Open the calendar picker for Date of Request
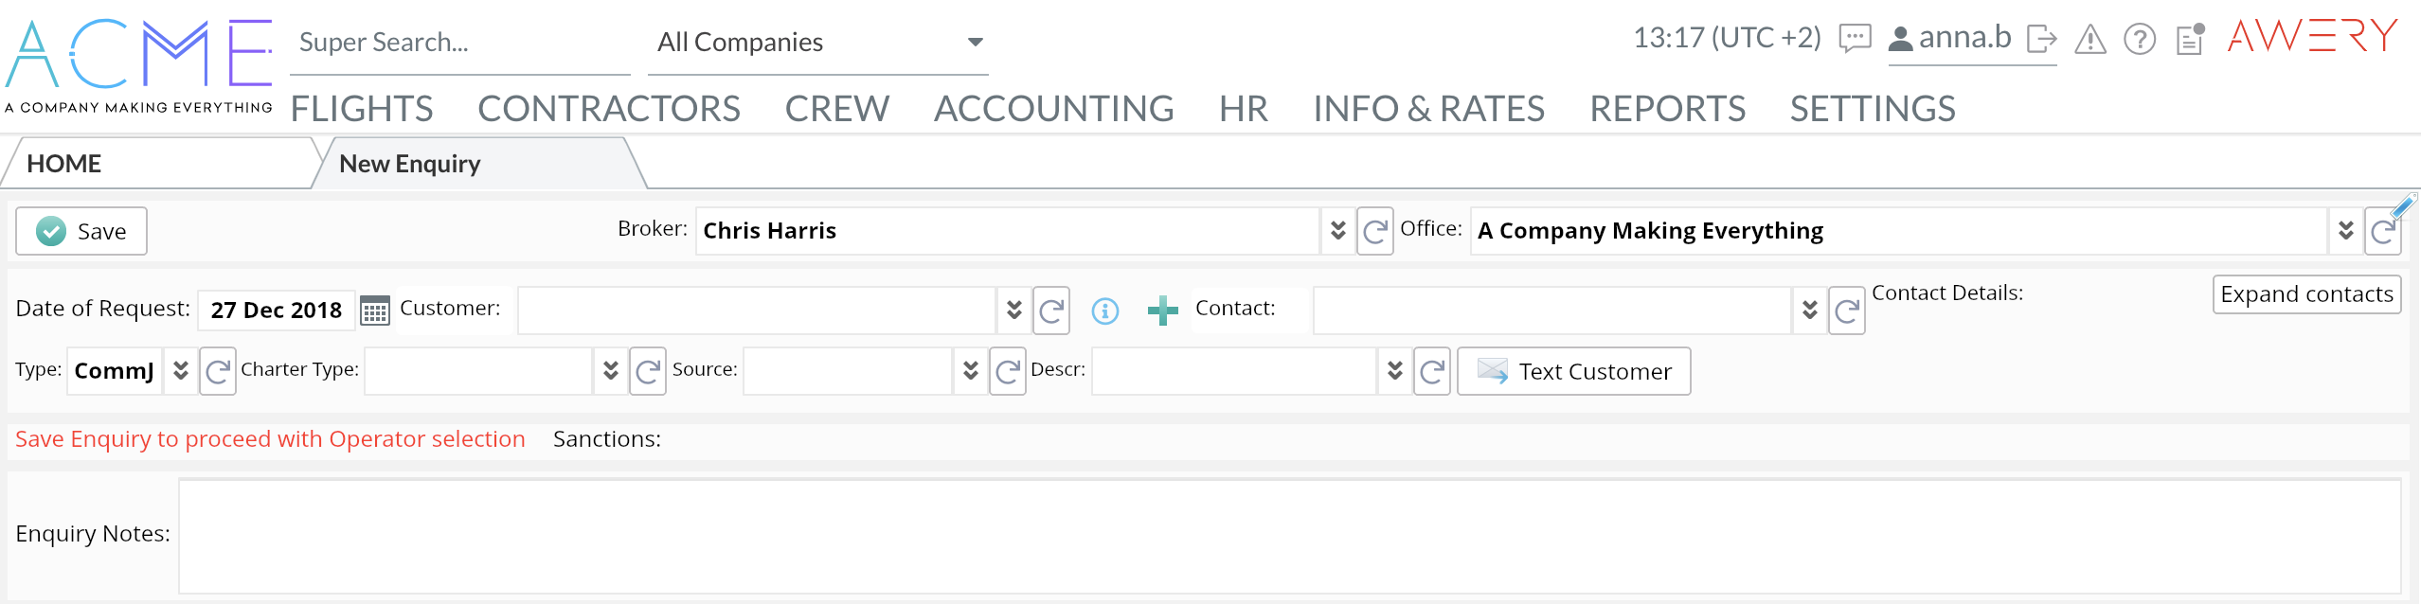 coord(375,311)
